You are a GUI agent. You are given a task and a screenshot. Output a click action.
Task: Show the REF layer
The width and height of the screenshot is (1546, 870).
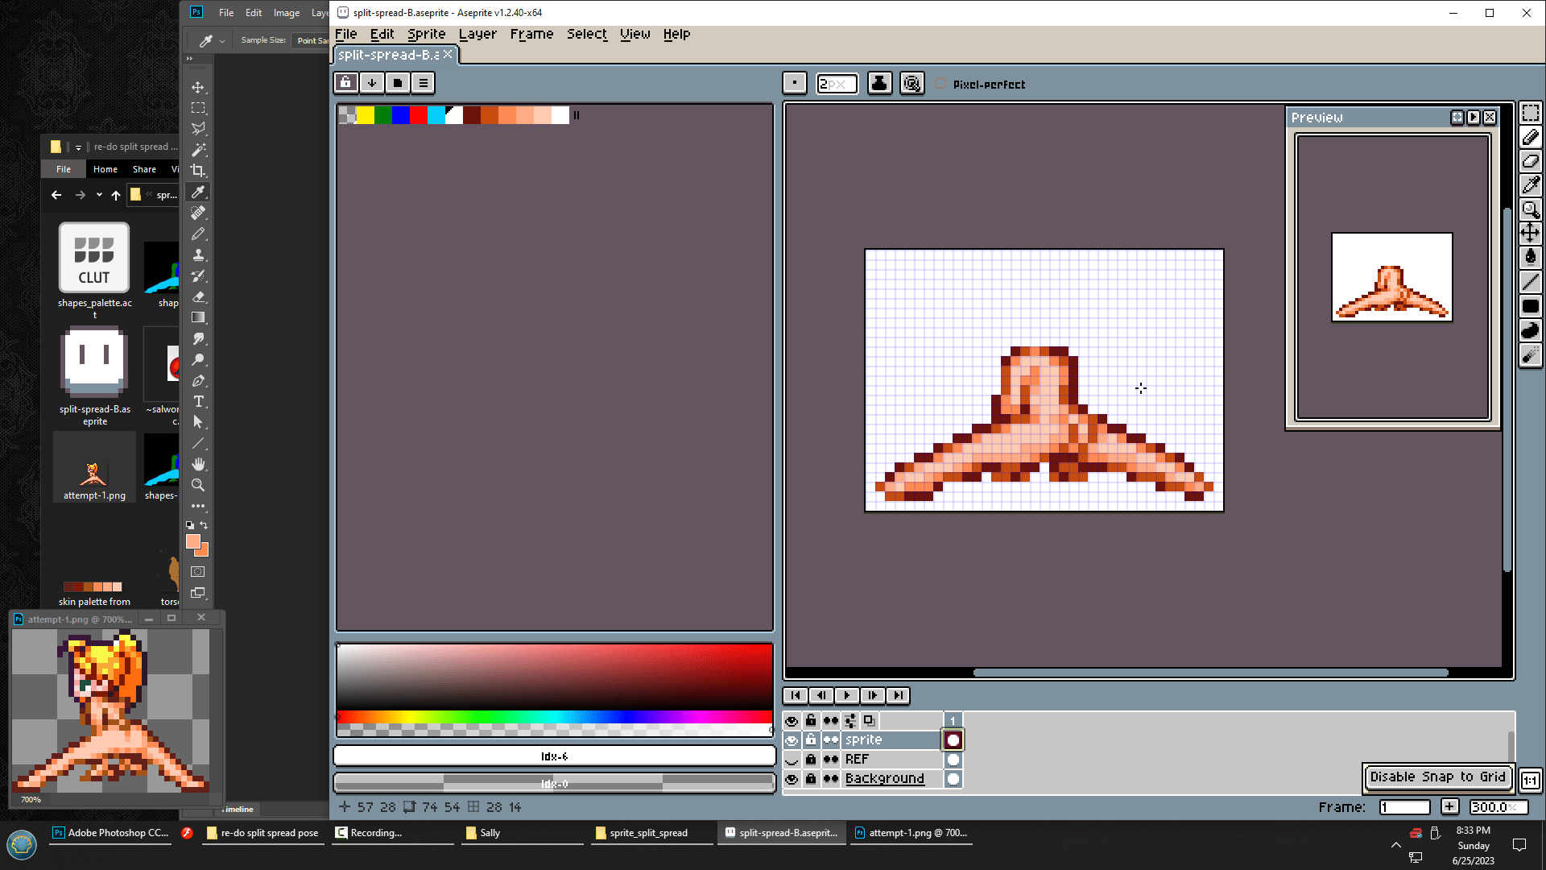coord(792,760)
